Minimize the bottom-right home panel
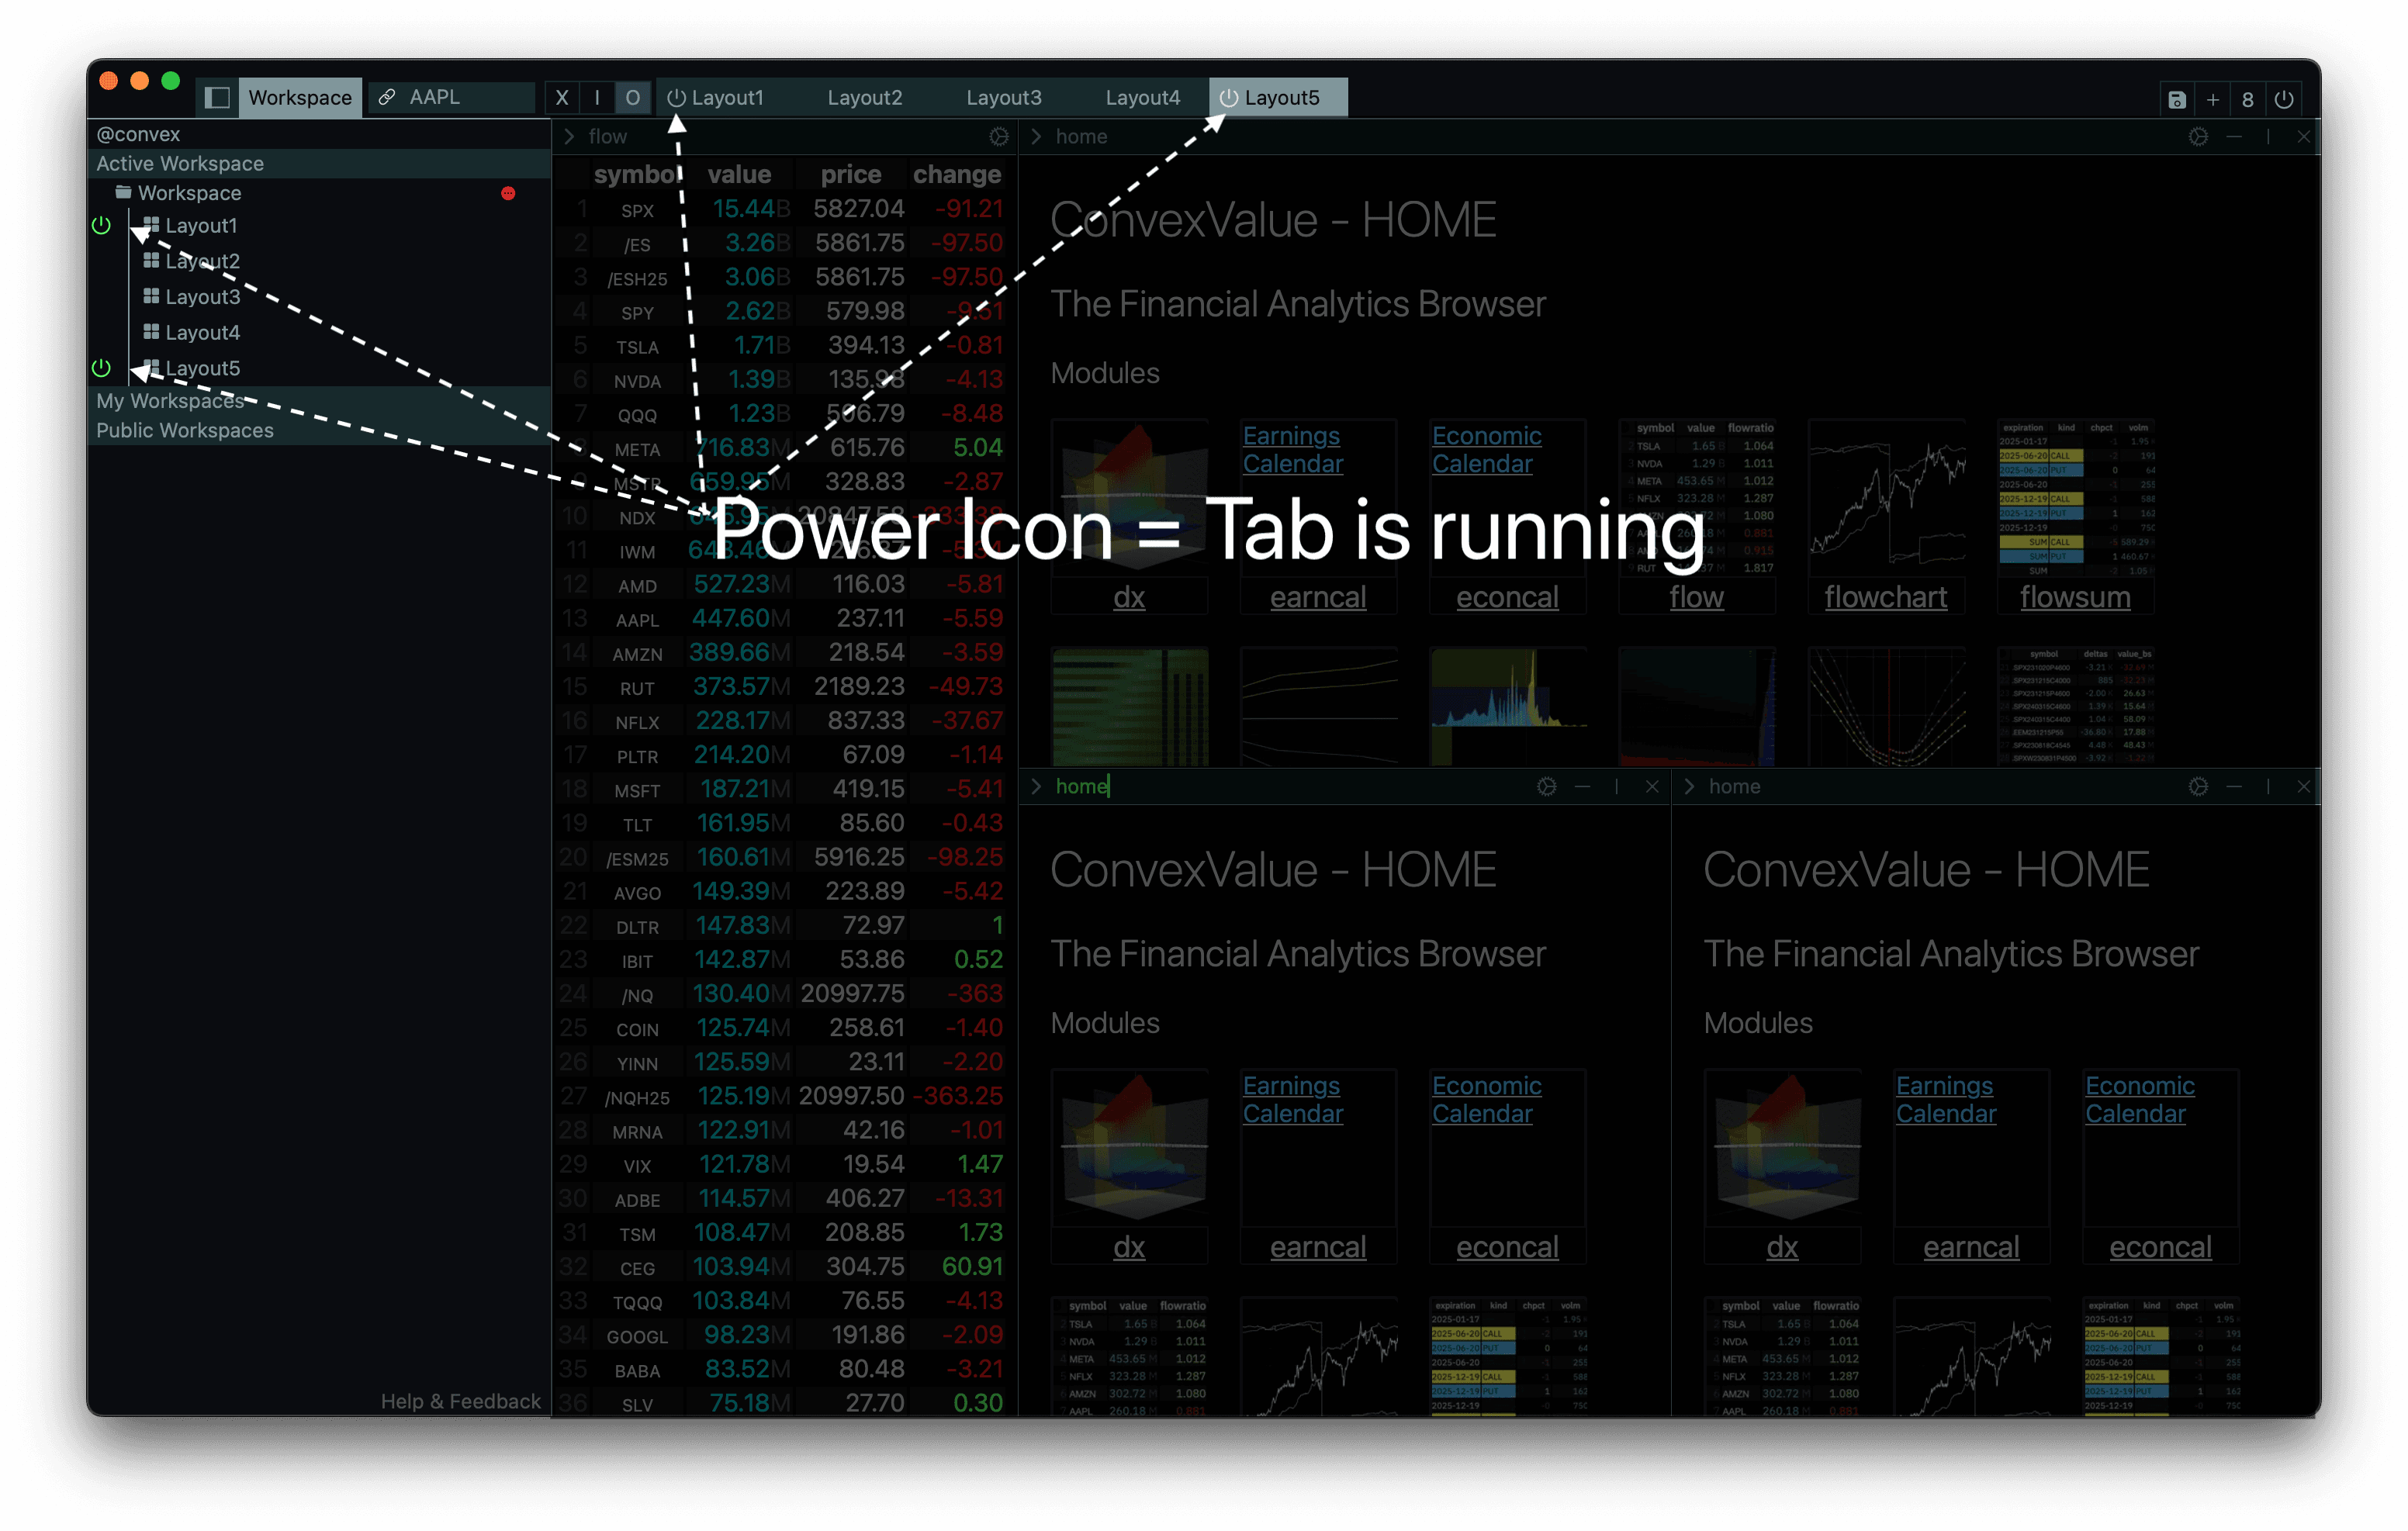This screenshot has height=1531, width=2408. tap(2234, 786)
